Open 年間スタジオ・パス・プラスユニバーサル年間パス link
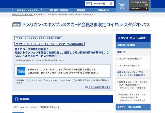 (133, 97)
